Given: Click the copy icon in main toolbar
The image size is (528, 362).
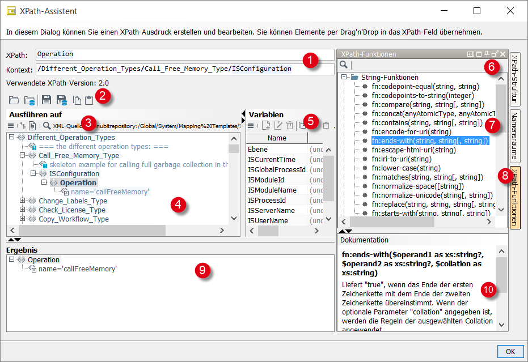Looking at the screenshot, I should [x=77, y=100].
